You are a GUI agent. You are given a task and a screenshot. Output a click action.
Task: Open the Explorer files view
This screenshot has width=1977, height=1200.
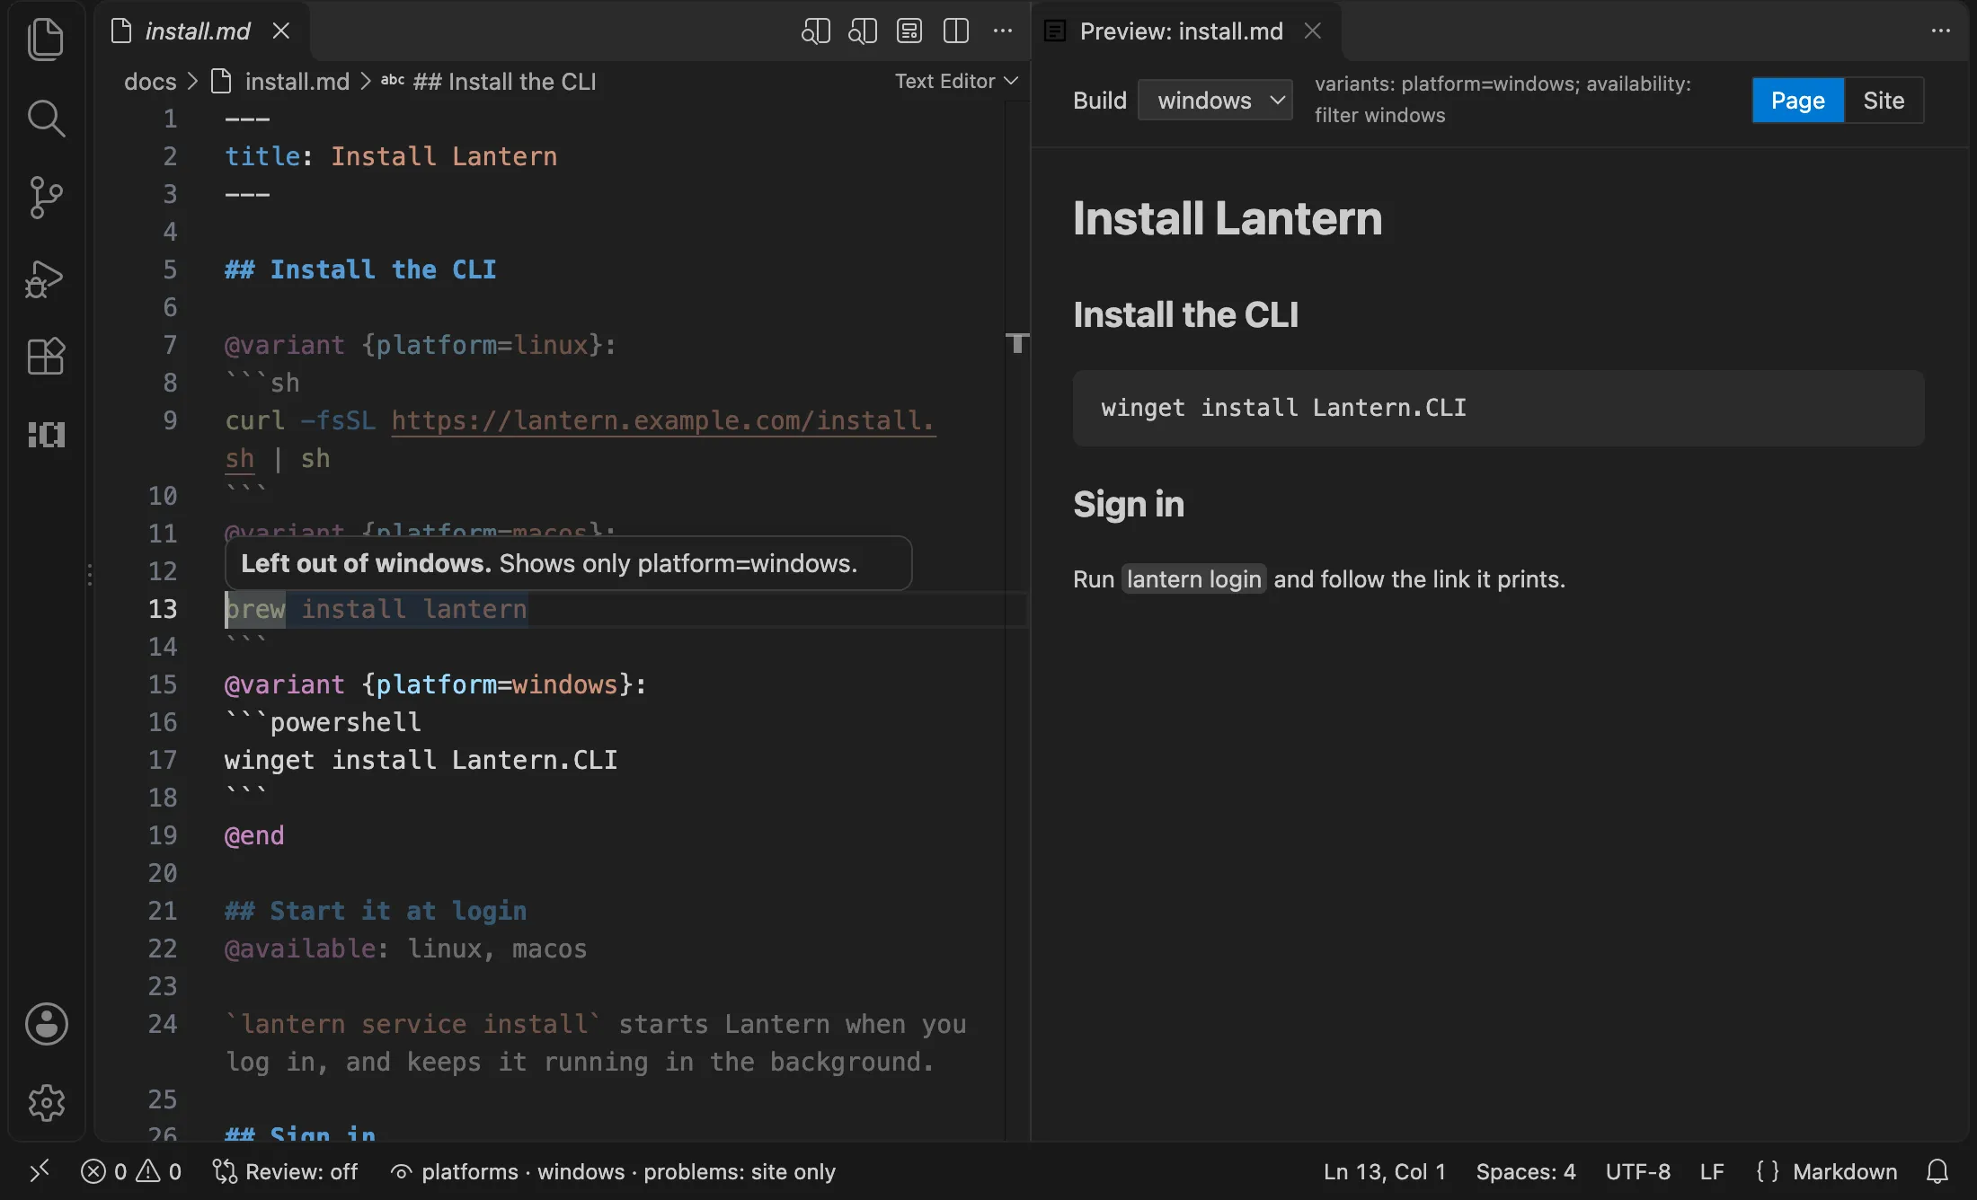tap(46, 40)
